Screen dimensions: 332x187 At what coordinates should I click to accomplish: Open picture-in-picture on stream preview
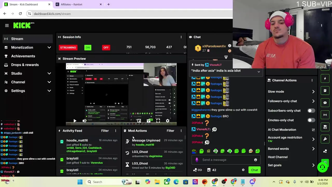tap(139, 121)
